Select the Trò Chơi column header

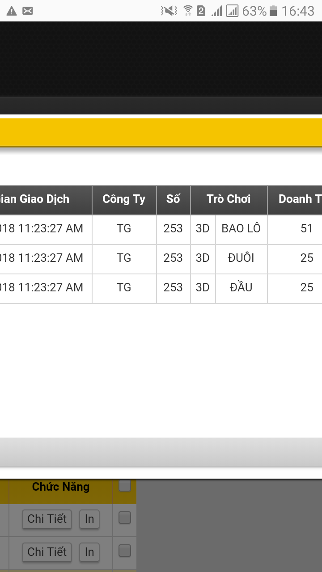pos(229,199)
